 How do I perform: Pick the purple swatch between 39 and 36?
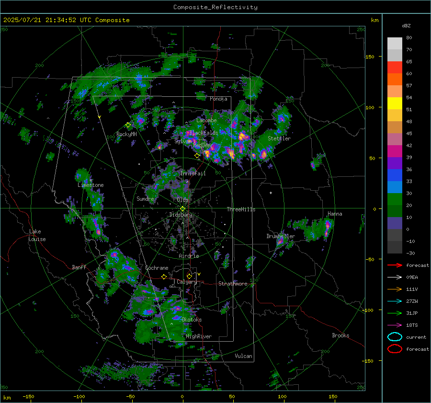[395, 163]
